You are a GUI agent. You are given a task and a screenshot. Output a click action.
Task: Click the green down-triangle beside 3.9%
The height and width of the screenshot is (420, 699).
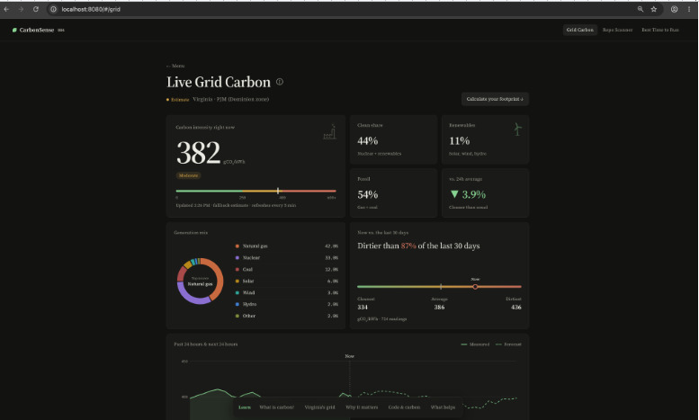454,194
